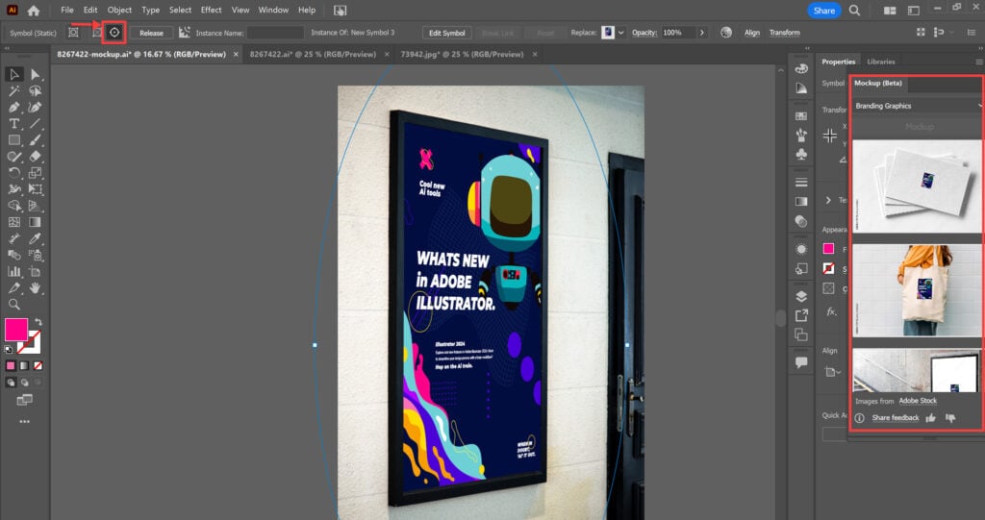This screenshot has height=520, width=985.
Task: Open the Effect menu
Action: click(x=211, y=10)
